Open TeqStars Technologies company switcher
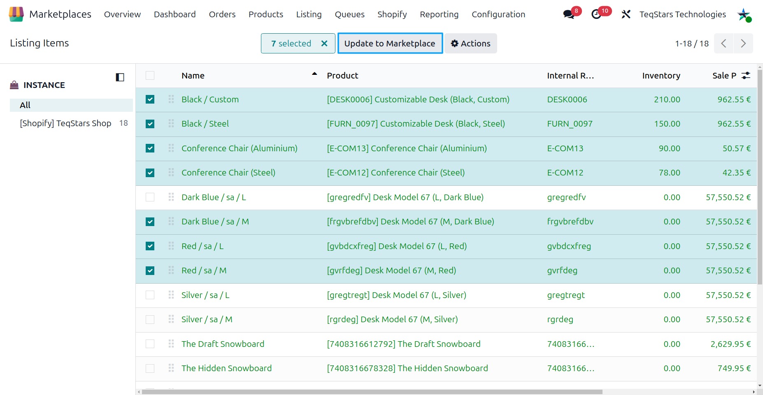Screen dimensions: 763x395 683,14
